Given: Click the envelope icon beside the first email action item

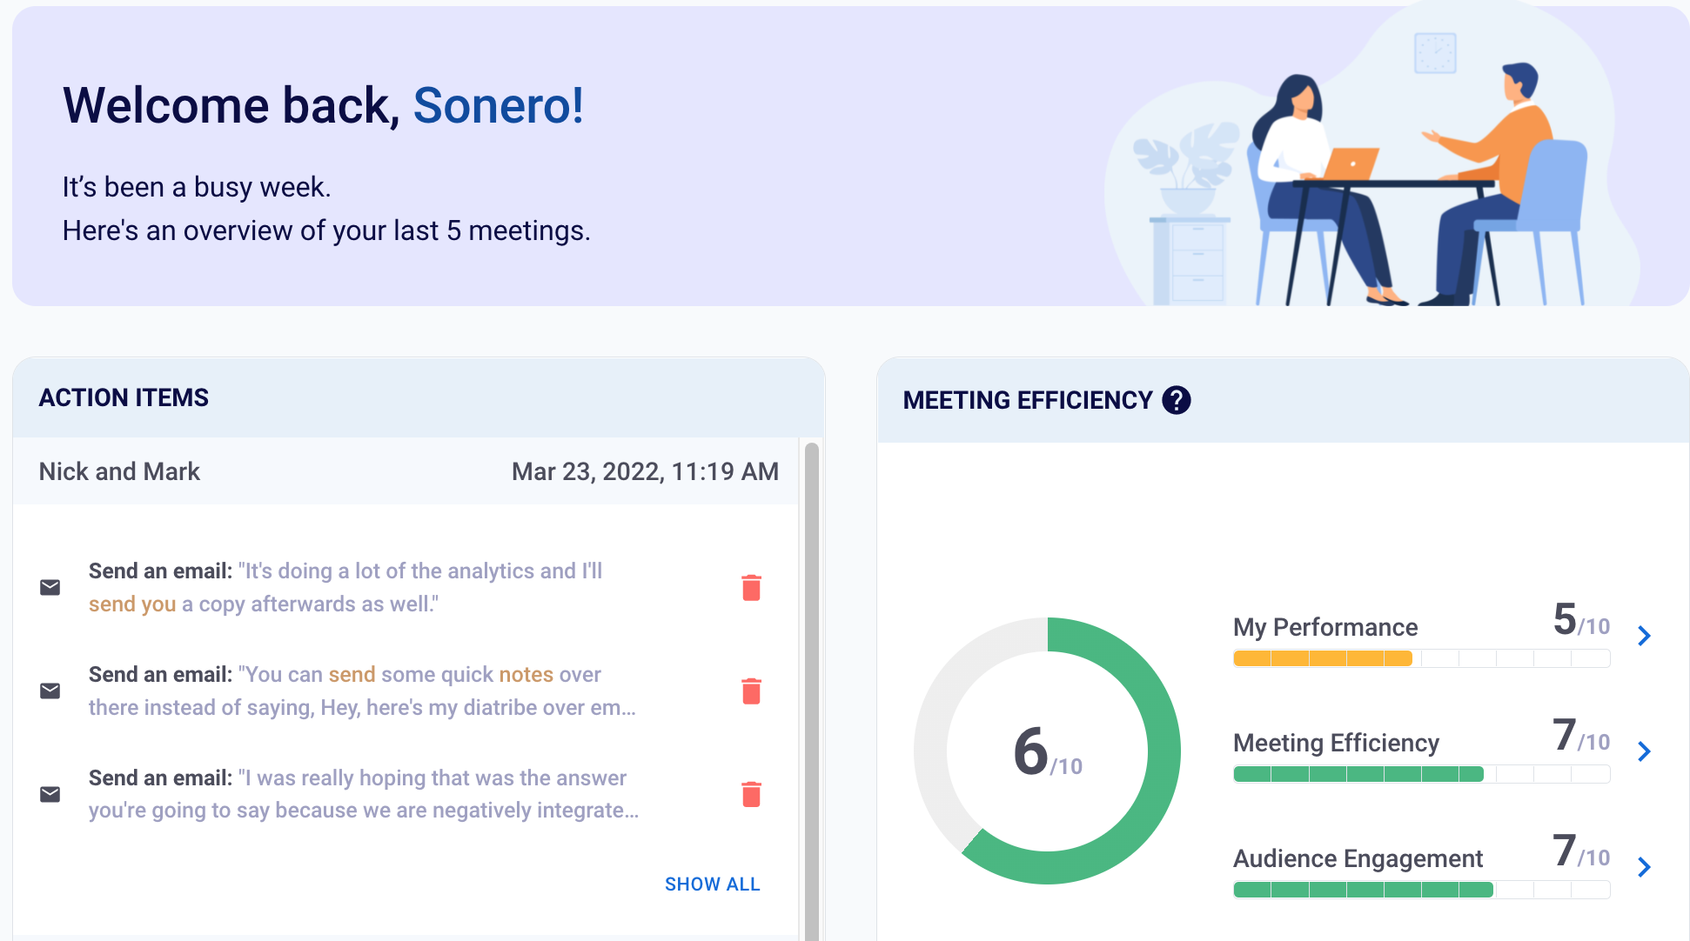Looking at the screenshot, I should 50,587.
